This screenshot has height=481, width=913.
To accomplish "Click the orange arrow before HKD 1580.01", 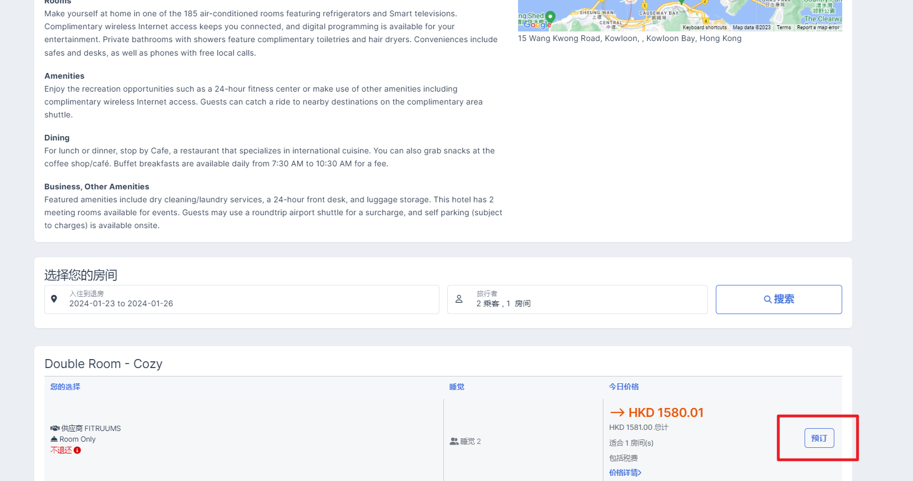I will tap(617, 412).
